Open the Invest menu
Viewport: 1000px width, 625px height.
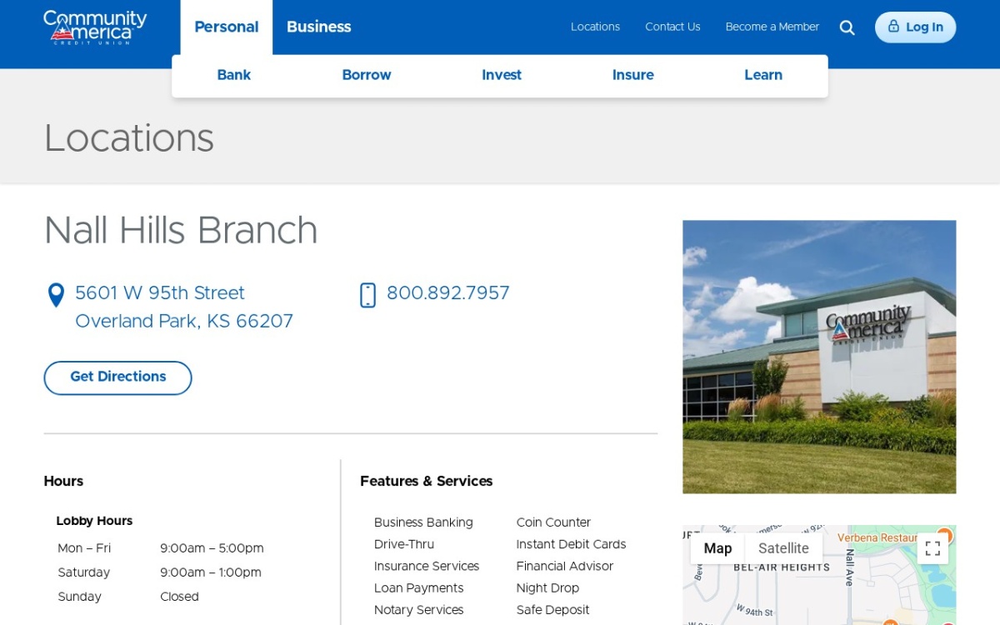502,75
